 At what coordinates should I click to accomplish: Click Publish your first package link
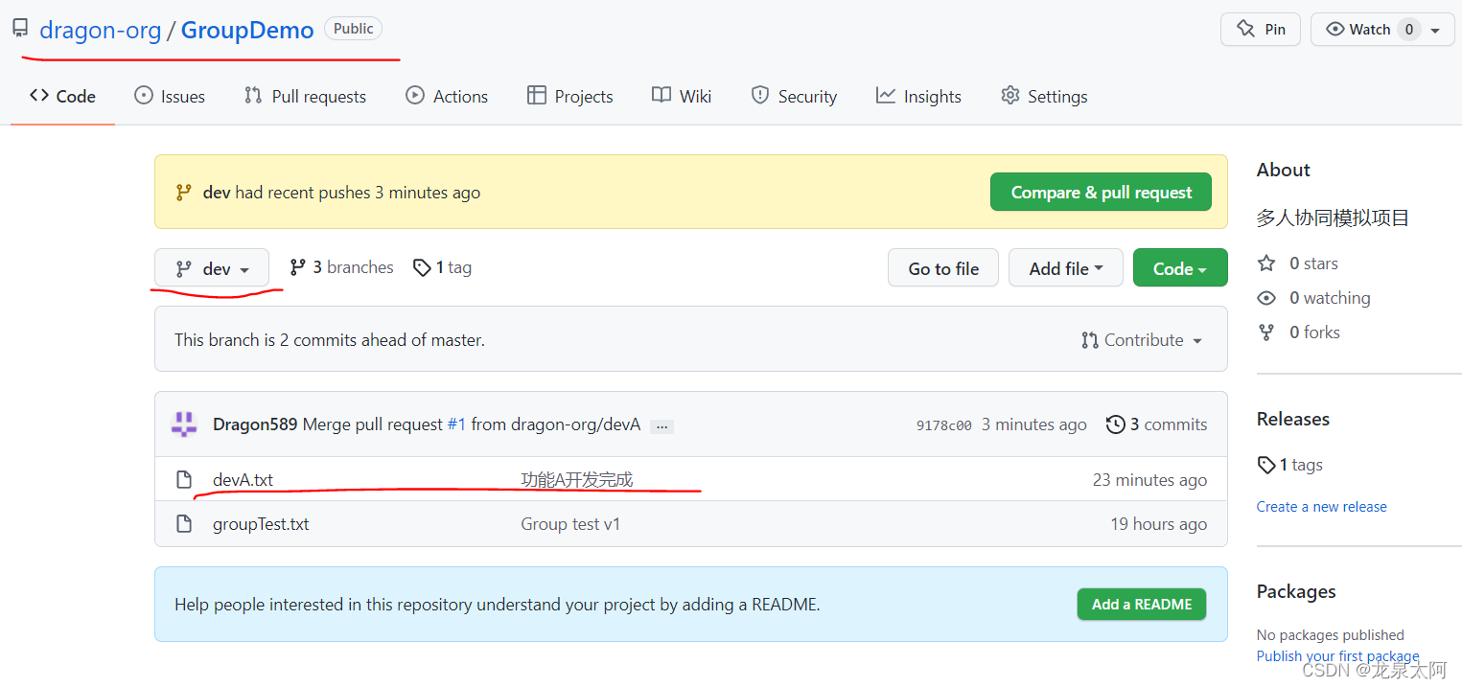(x=1337, y=656)
